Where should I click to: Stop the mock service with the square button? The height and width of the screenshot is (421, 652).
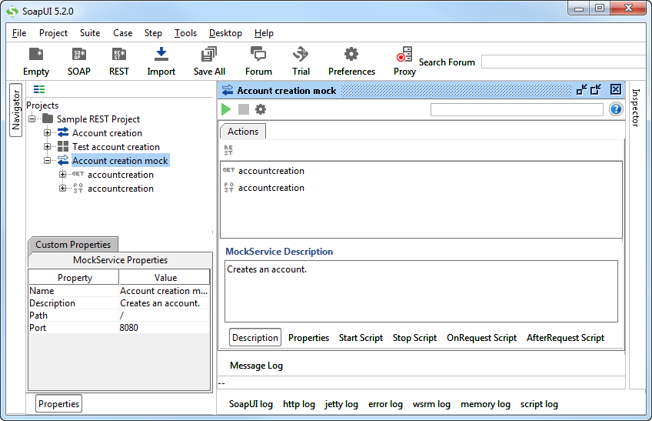(x=243, y=109)
